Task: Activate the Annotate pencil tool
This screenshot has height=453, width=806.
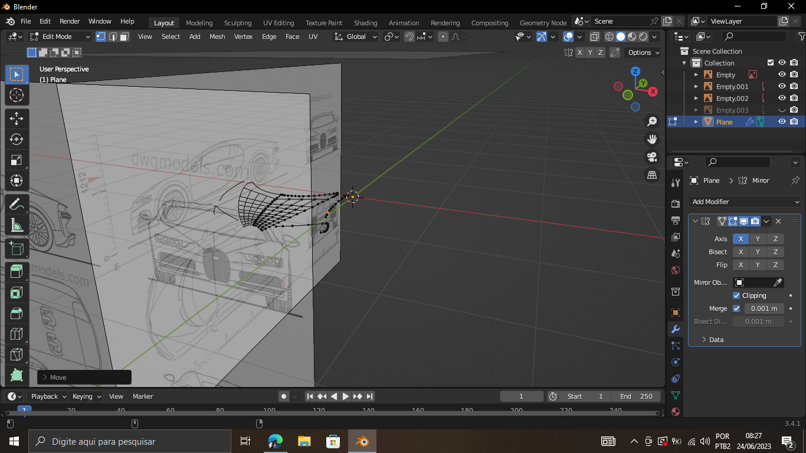Action: coord(17,205)
